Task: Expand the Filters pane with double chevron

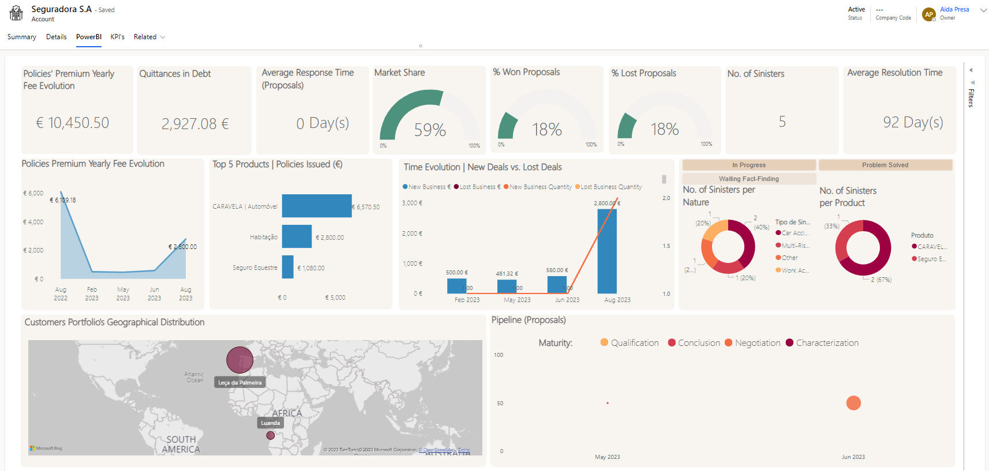Action: point(971,70)
